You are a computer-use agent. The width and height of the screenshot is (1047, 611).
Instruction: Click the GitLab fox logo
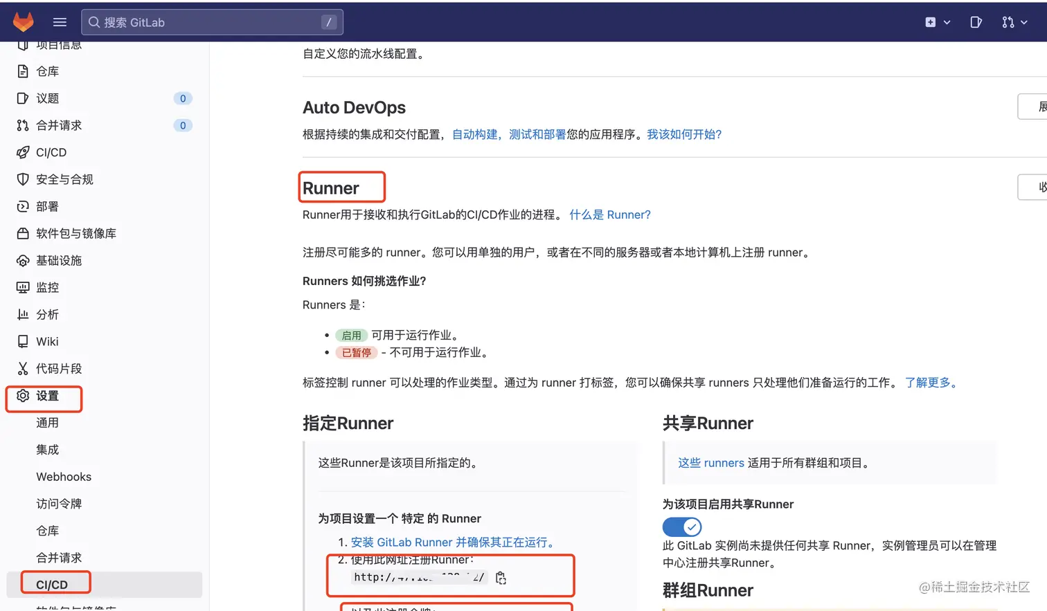tap(24, 22)
